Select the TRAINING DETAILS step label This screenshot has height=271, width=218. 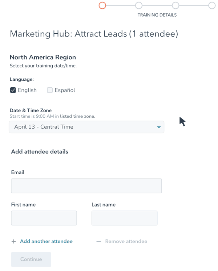[x=157, y=15]
